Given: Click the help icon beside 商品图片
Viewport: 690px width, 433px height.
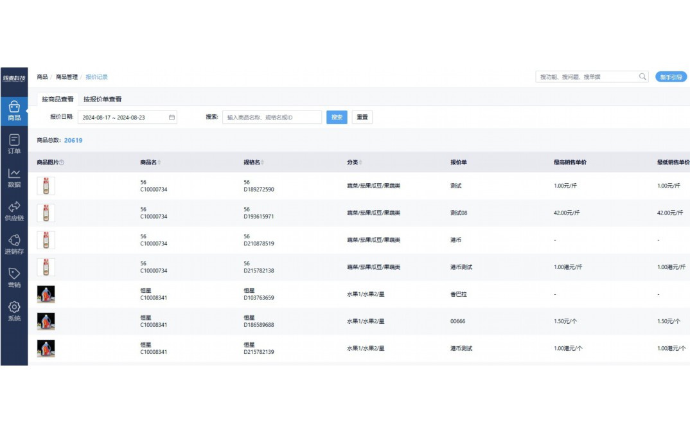Looking at the screenshot, I should [x=62, y=163].
